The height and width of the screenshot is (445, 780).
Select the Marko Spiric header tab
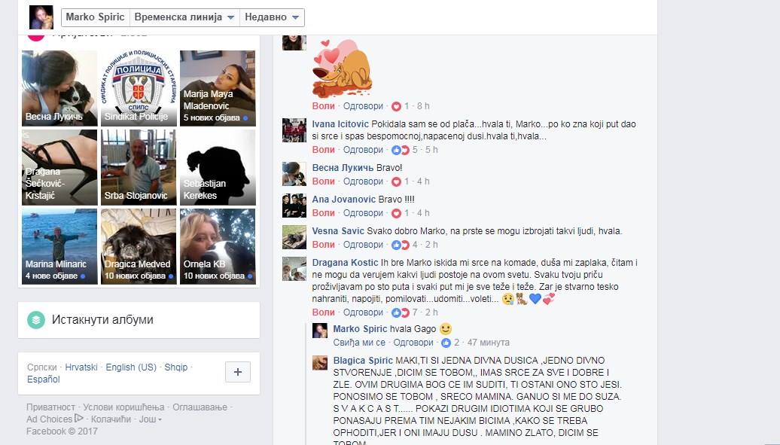[x=95, y=17]
